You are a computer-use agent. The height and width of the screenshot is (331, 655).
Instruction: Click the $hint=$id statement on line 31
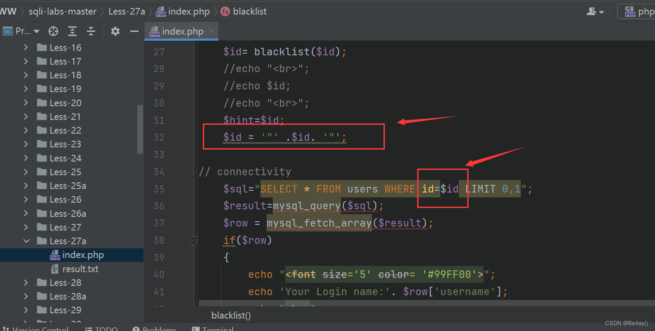(254, 120)
